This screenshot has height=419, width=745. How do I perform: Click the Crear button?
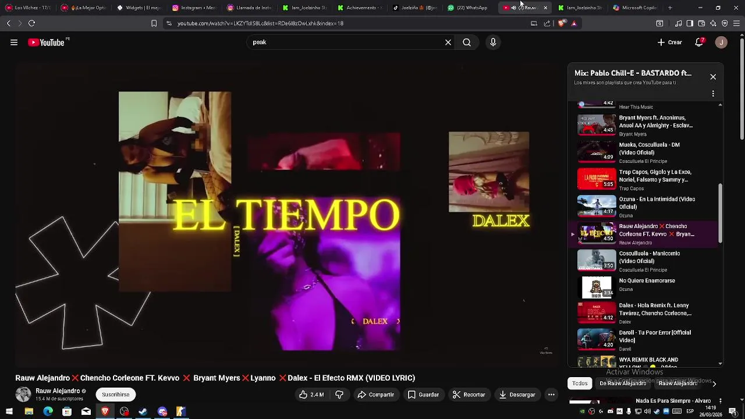coord(669,42)
